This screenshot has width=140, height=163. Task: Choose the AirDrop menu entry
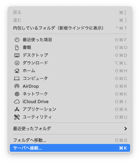tap(70, 86)
